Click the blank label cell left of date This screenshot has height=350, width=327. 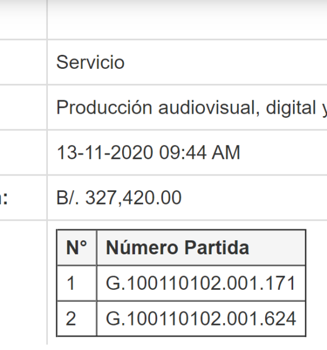click(23, 153)
